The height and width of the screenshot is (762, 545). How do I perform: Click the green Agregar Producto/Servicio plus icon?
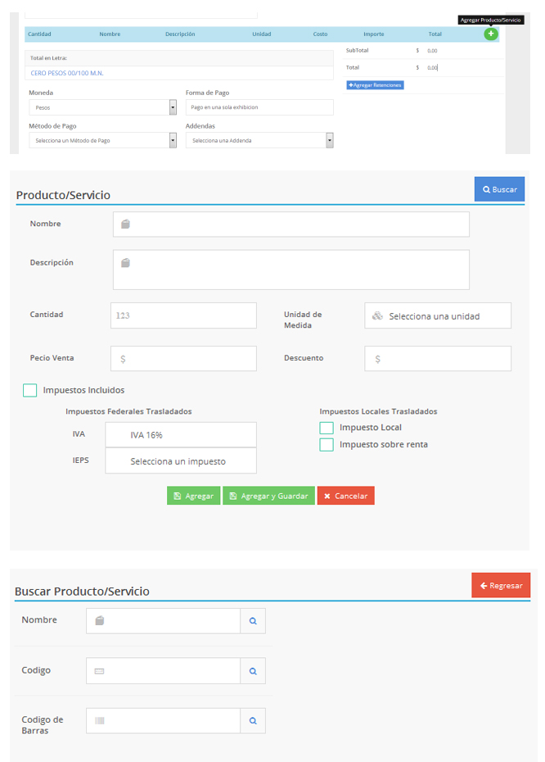(x=491, y=34)
